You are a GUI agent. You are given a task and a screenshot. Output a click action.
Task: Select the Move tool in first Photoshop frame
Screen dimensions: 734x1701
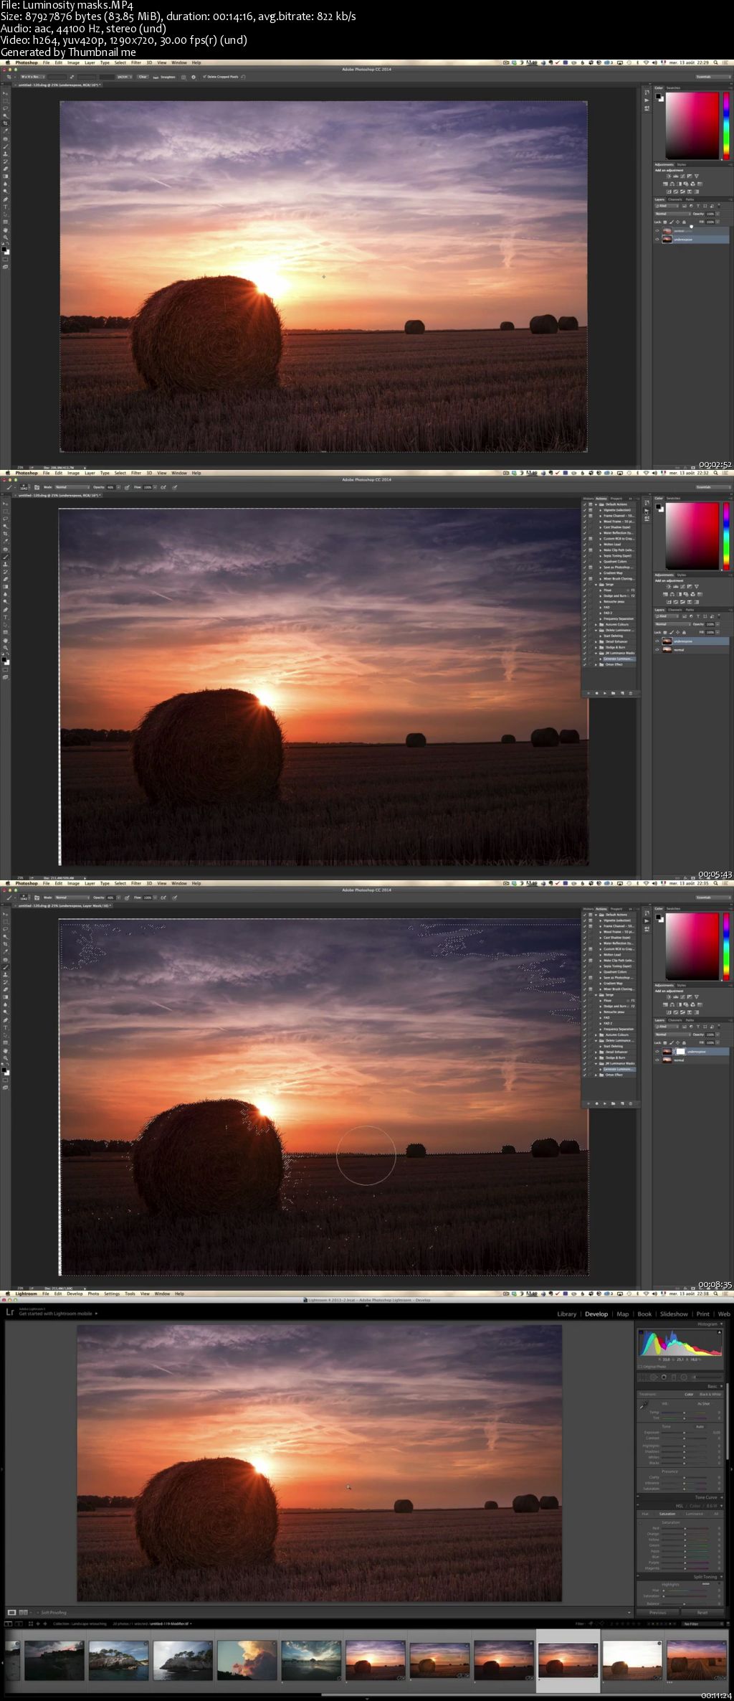tap(6, 93)
